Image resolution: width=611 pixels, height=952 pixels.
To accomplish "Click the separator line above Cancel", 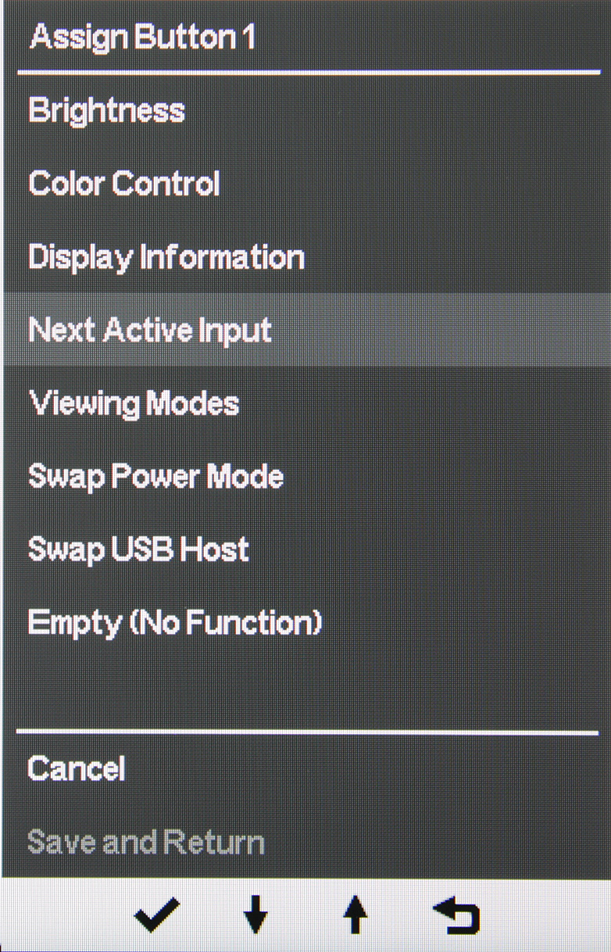I will coord(305,732).
